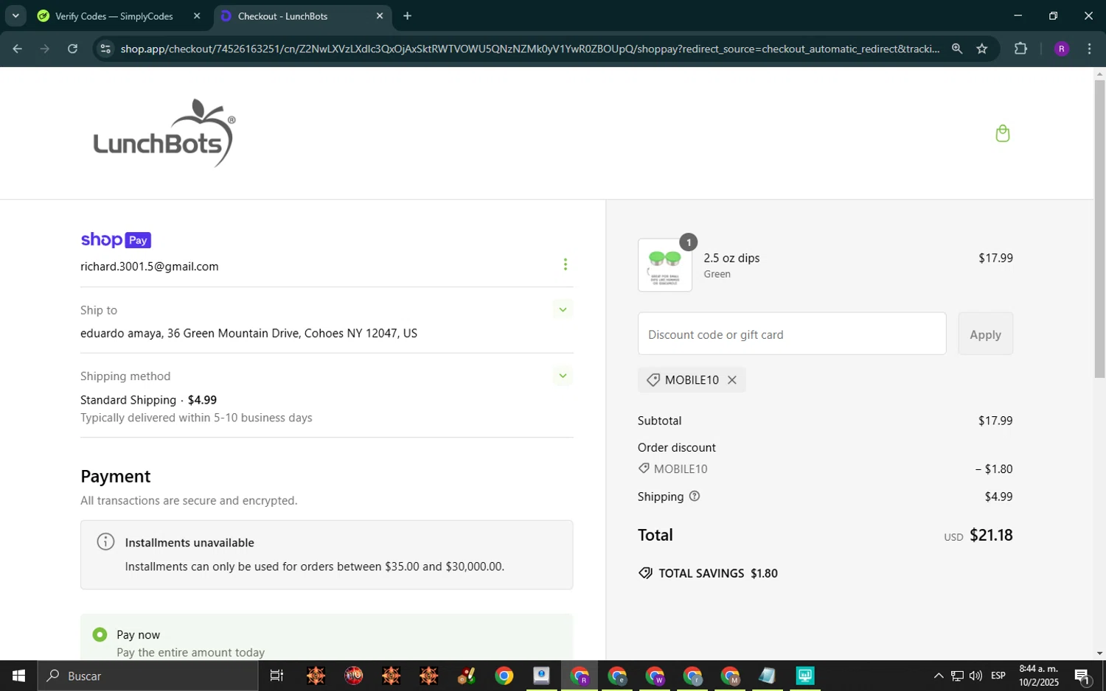The height and width of the screenshot is (691, 1106).
Task: Click the email richard.3001.5@gmail.com
Action: [x=150, y=267]
